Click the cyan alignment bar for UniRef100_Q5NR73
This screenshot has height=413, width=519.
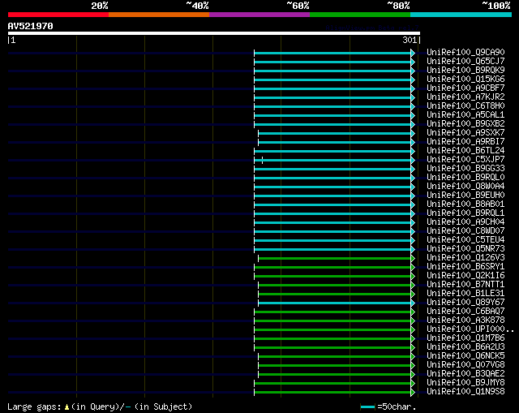pos(332,250)
